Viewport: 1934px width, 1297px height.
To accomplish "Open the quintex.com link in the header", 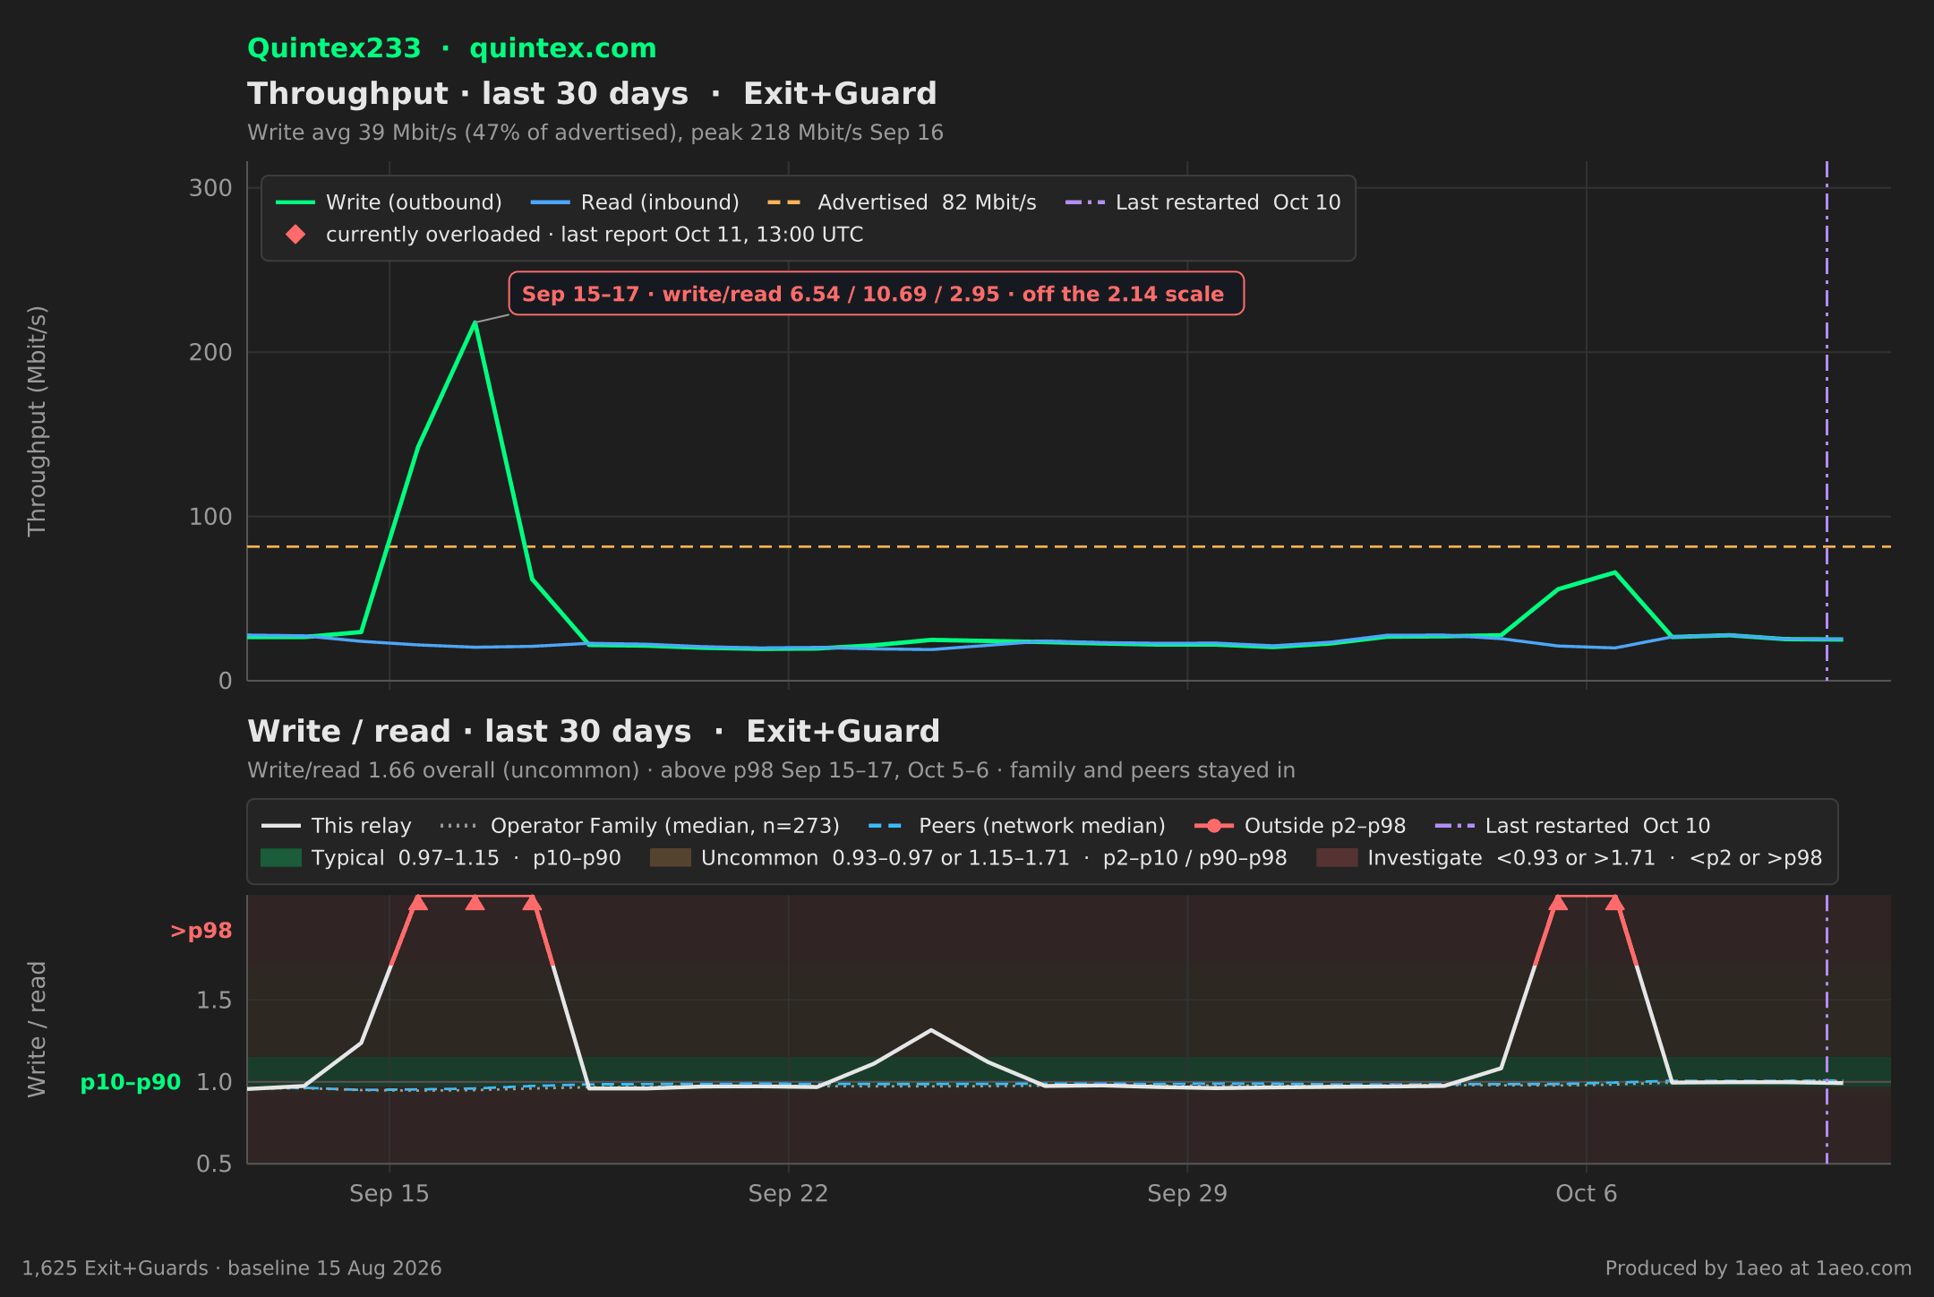I will 562,48.
